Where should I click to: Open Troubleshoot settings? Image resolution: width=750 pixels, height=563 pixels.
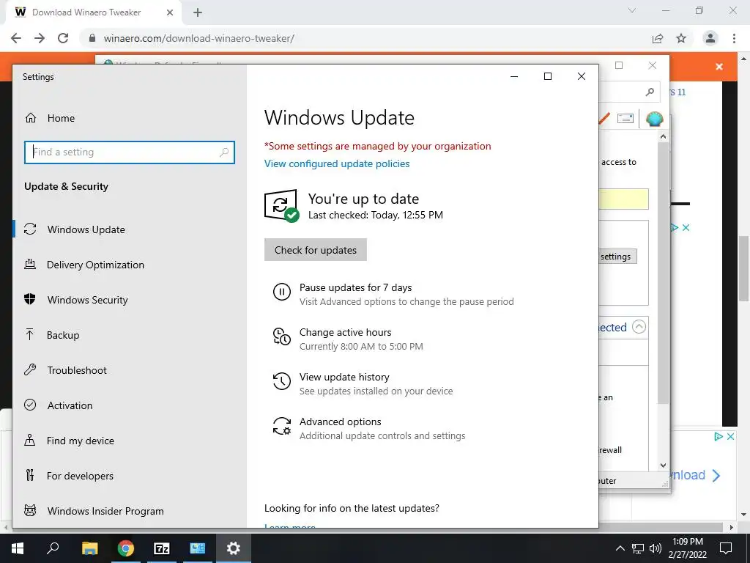(x=76, y=370)
